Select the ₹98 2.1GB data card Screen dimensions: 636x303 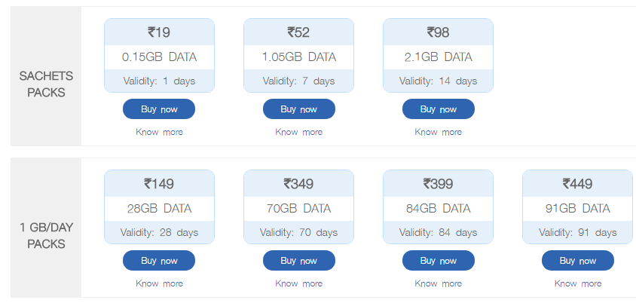coord(438,56)
